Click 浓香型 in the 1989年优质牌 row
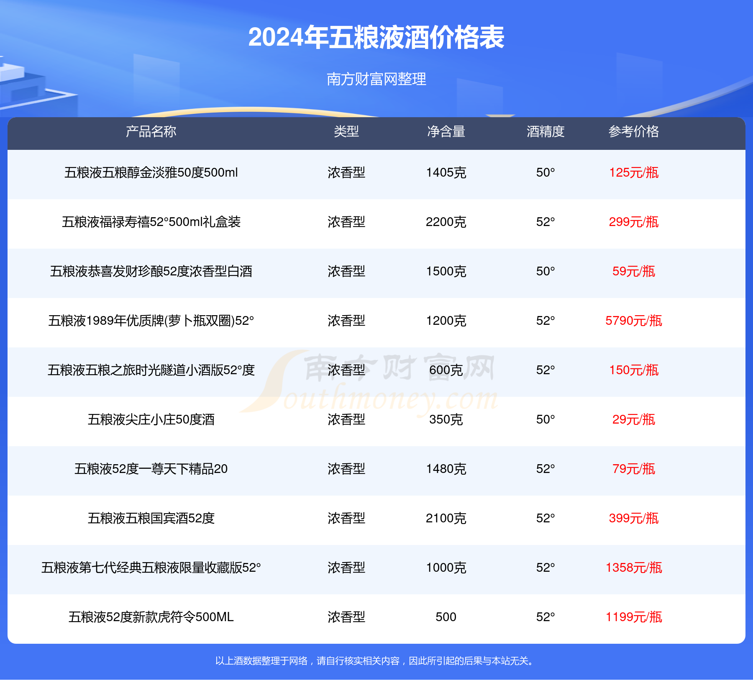 pyautogui.click(x=346, y=321)
